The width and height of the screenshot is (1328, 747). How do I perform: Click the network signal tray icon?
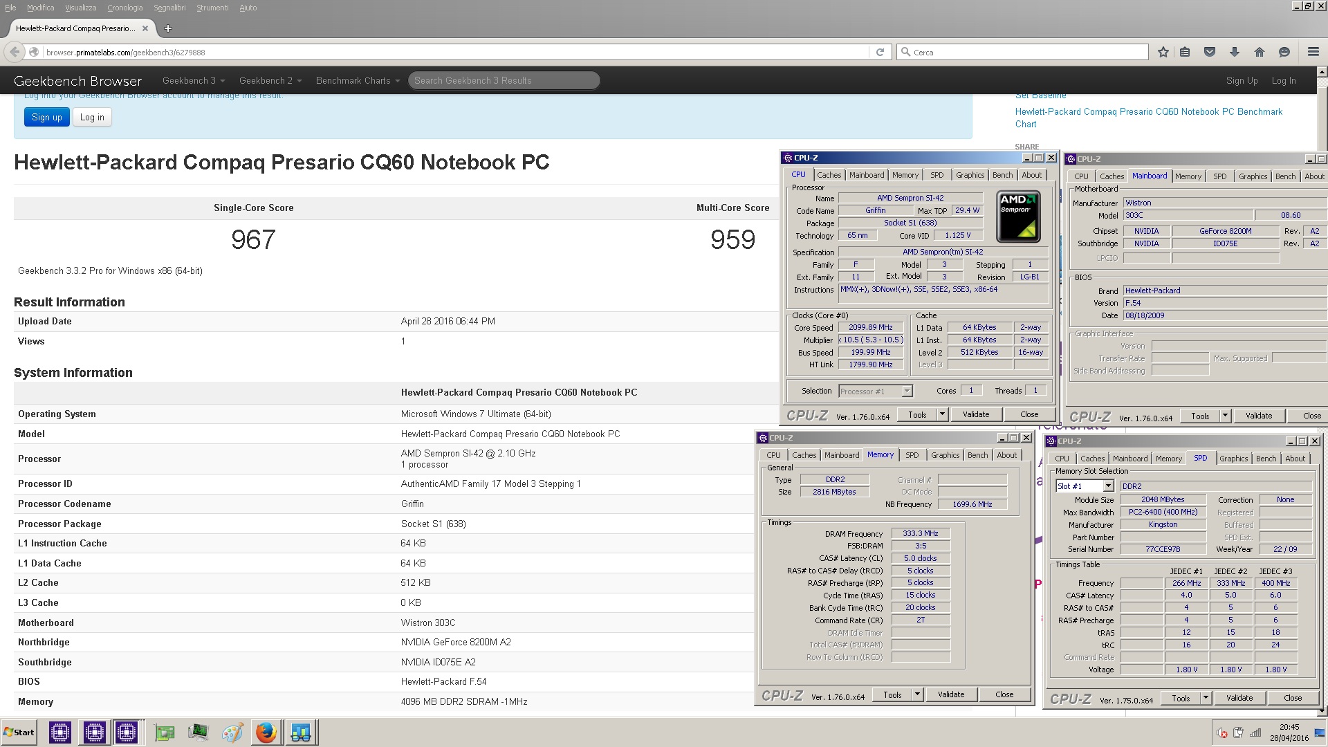(x=1255, y=732)
